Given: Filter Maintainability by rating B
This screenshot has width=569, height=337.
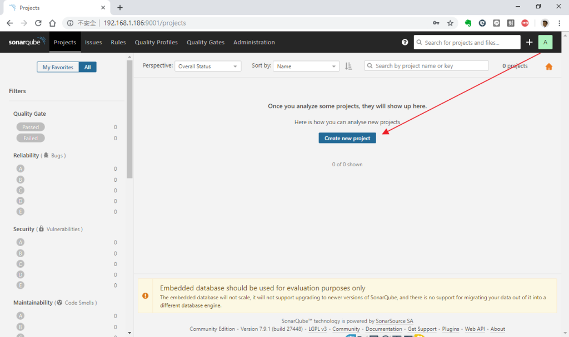Looking at the screenshot, I should pyautogui.click(x=21, y=327).
